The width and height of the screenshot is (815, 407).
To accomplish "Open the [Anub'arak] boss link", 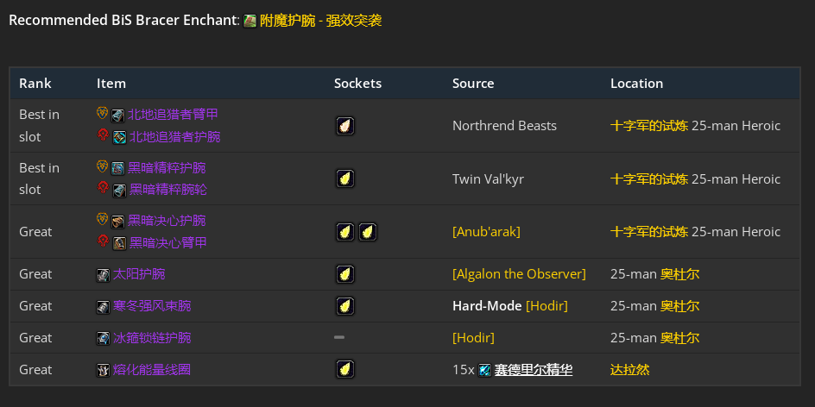I will (486, 231).
